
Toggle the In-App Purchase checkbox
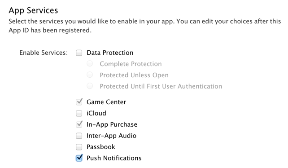(79, 124)
